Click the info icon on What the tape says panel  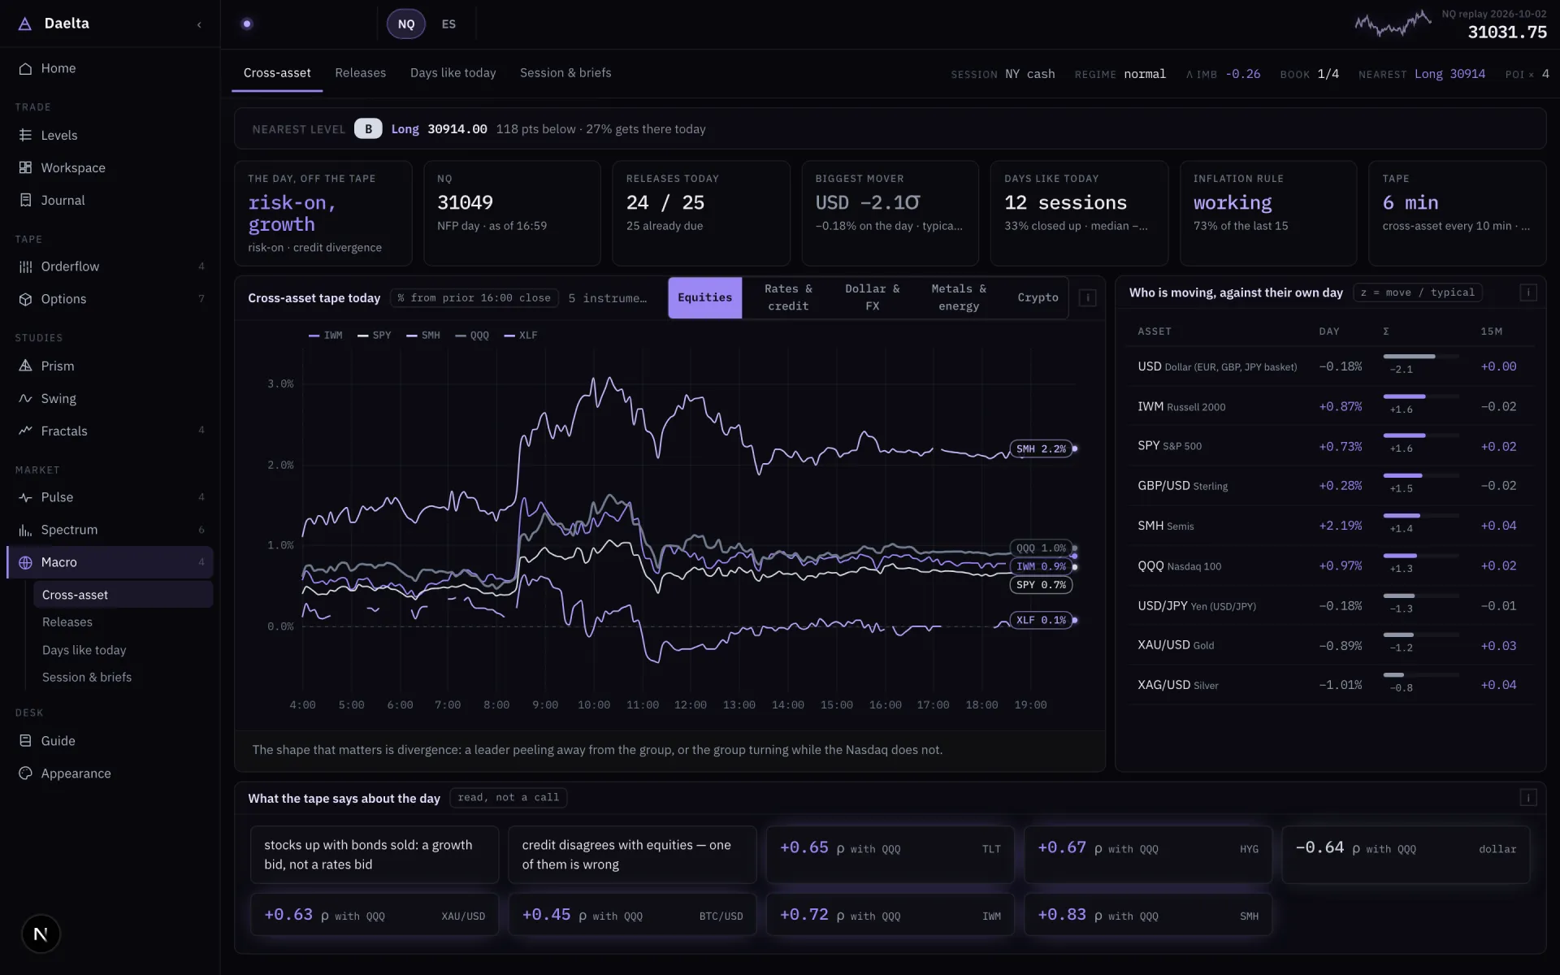1527,798
